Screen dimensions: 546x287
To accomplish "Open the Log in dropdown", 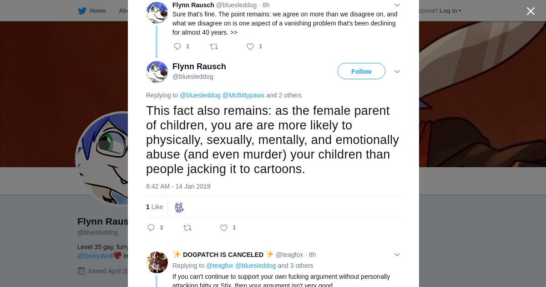I will point(450,11).
